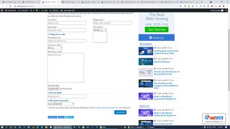Open the New menu in admin bar
The width and height of the screenshot is (230, 129).
(45, 10)
